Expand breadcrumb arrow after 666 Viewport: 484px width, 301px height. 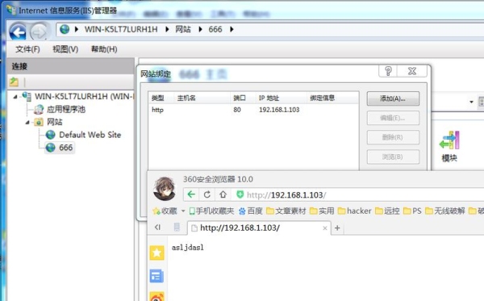[x=232, y=29]
